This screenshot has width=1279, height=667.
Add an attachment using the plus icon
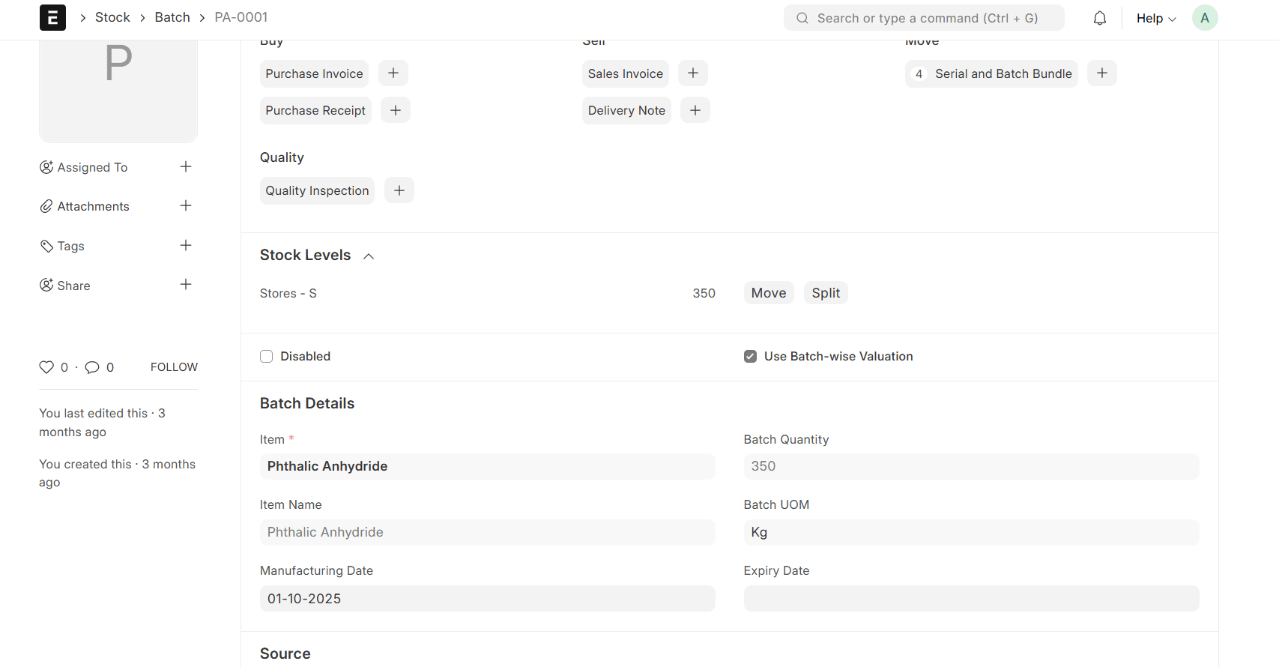186,205
